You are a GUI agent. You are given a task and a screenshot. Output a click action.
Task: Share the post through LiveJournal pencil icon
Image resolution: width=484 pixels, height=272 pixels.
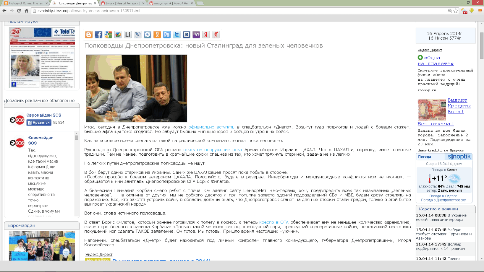pyautogui.click(x=137, y=35)
